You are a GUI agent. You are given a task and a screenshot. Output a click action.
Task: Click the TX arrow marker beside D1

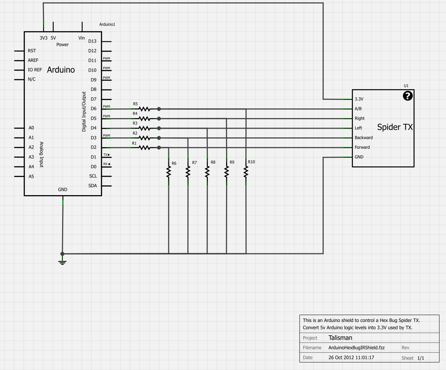click(107, 155)
